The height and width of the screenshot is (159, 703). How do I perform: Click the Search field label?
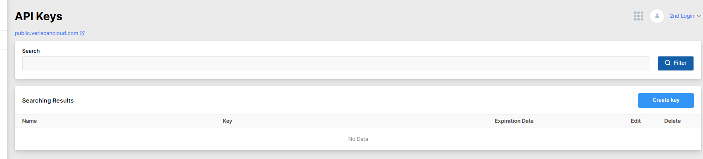31,51
